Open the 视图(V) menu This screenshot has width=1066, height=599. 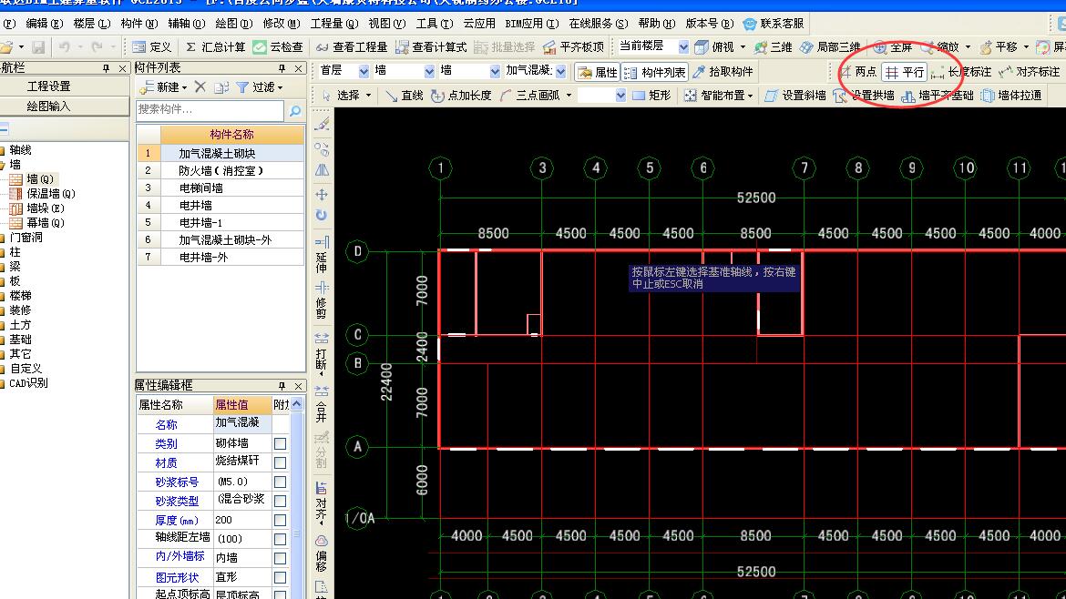pyautogui.click(x=387, y=23)
